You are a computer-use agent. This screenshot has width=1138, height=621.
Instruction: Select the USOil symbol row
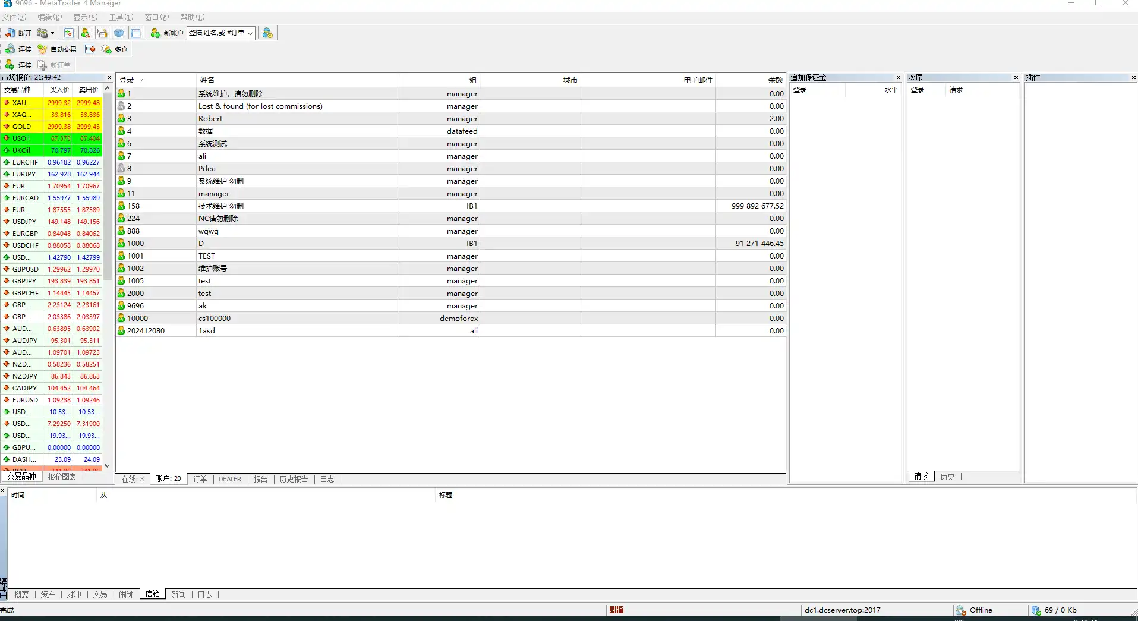[x=52, y=138]
